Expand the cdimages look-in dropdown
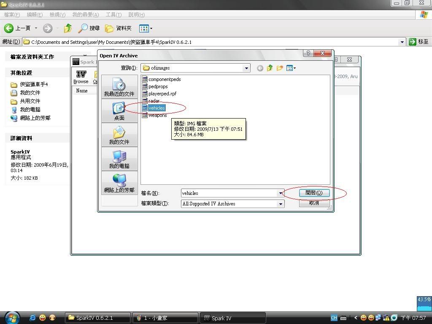The width and height of the screenshot is (432, 324). tap(246, 68)
